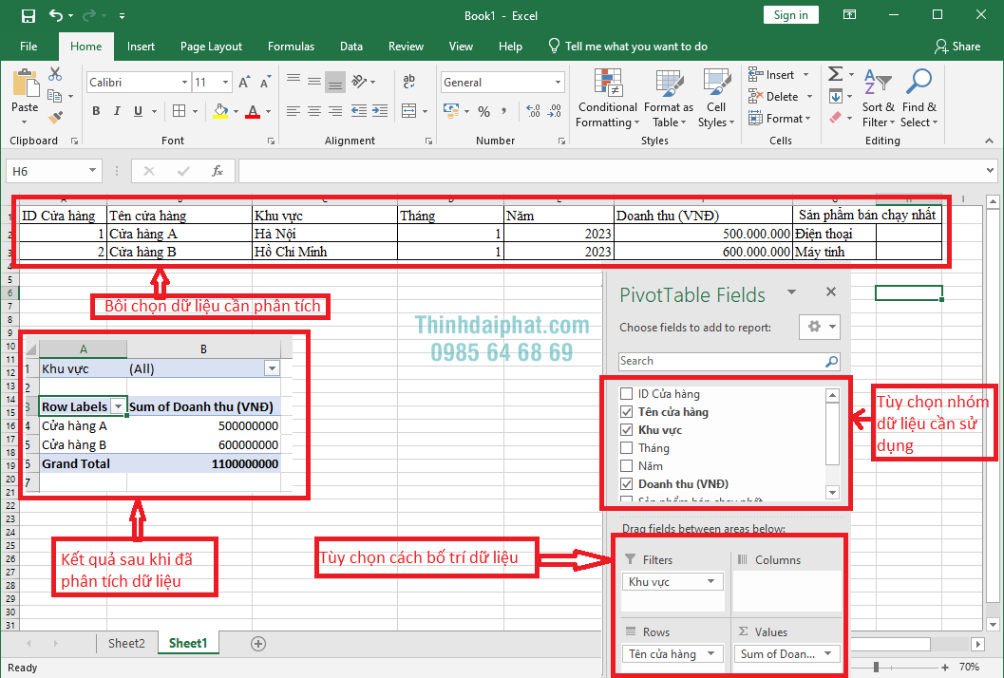The width and height of the screenshot is (1004, 678).
Task: Check the ID Cửa hàng field
Action: (627, 394)
